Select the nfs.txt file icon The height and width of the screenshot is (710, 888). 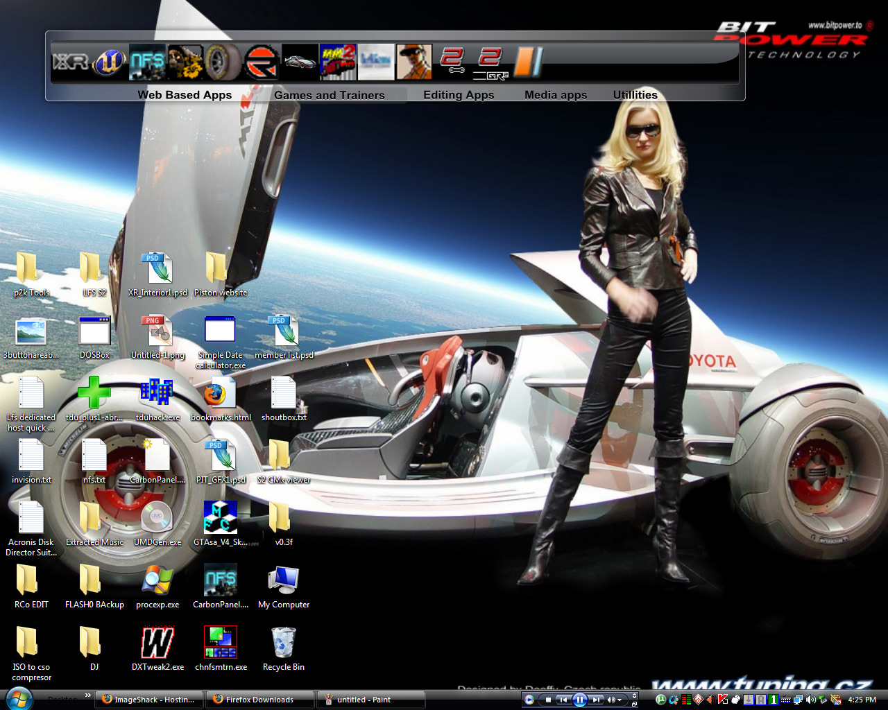(x=94, y=462)
